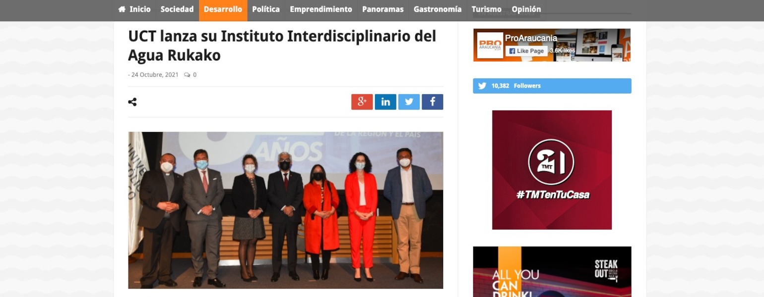Select the Desarrollo tab

[x=223, y=9]
